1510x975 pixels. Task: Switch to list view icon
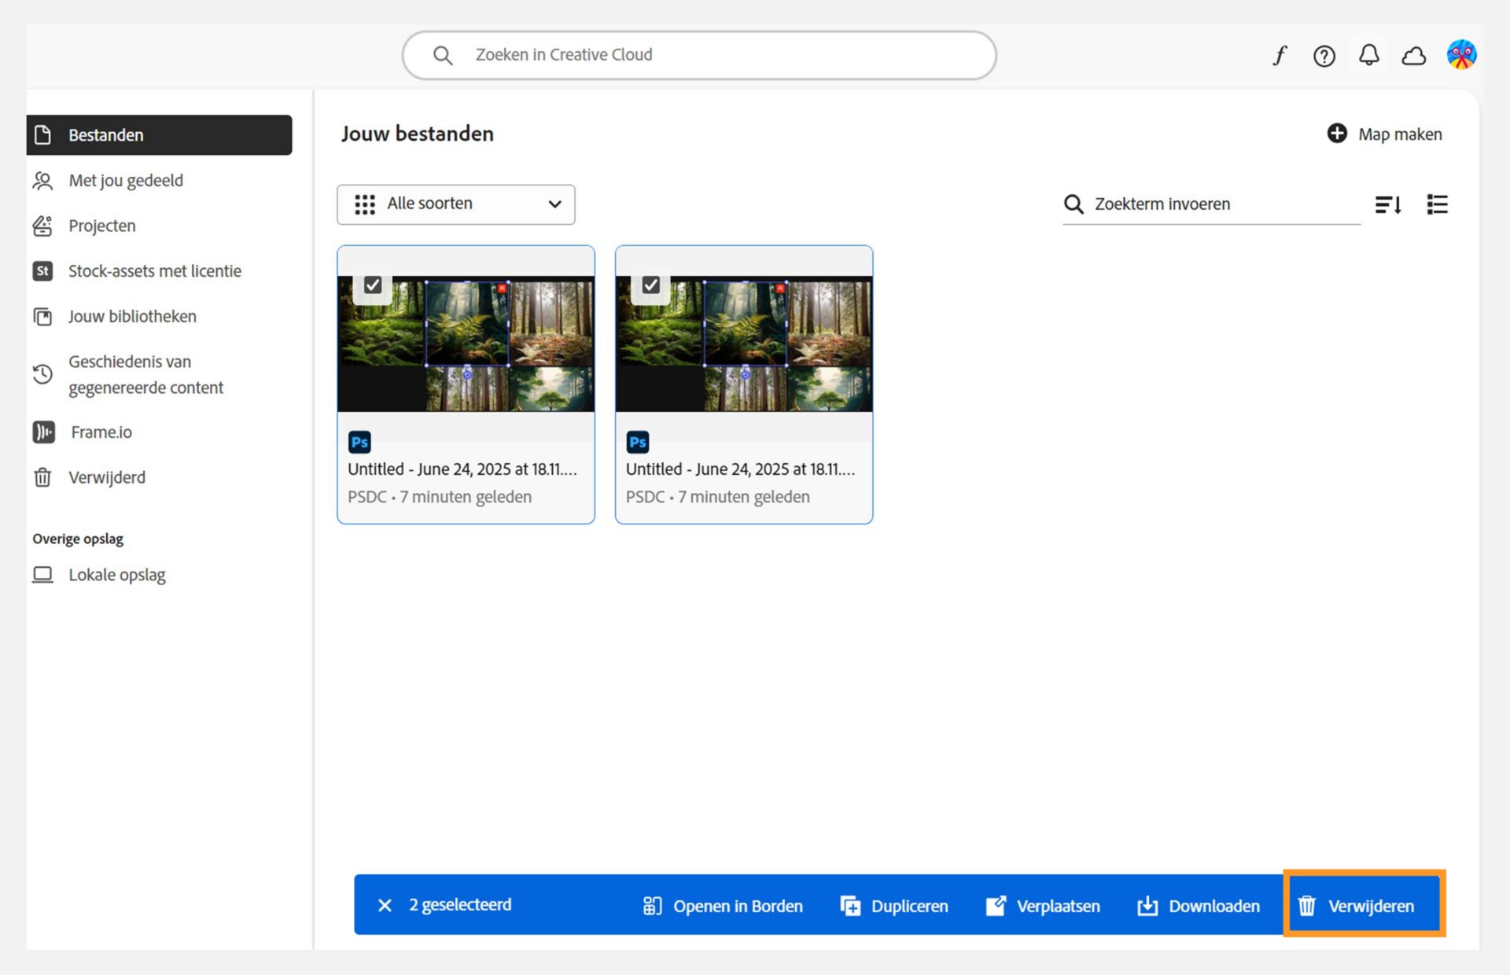click(1437, 204)
